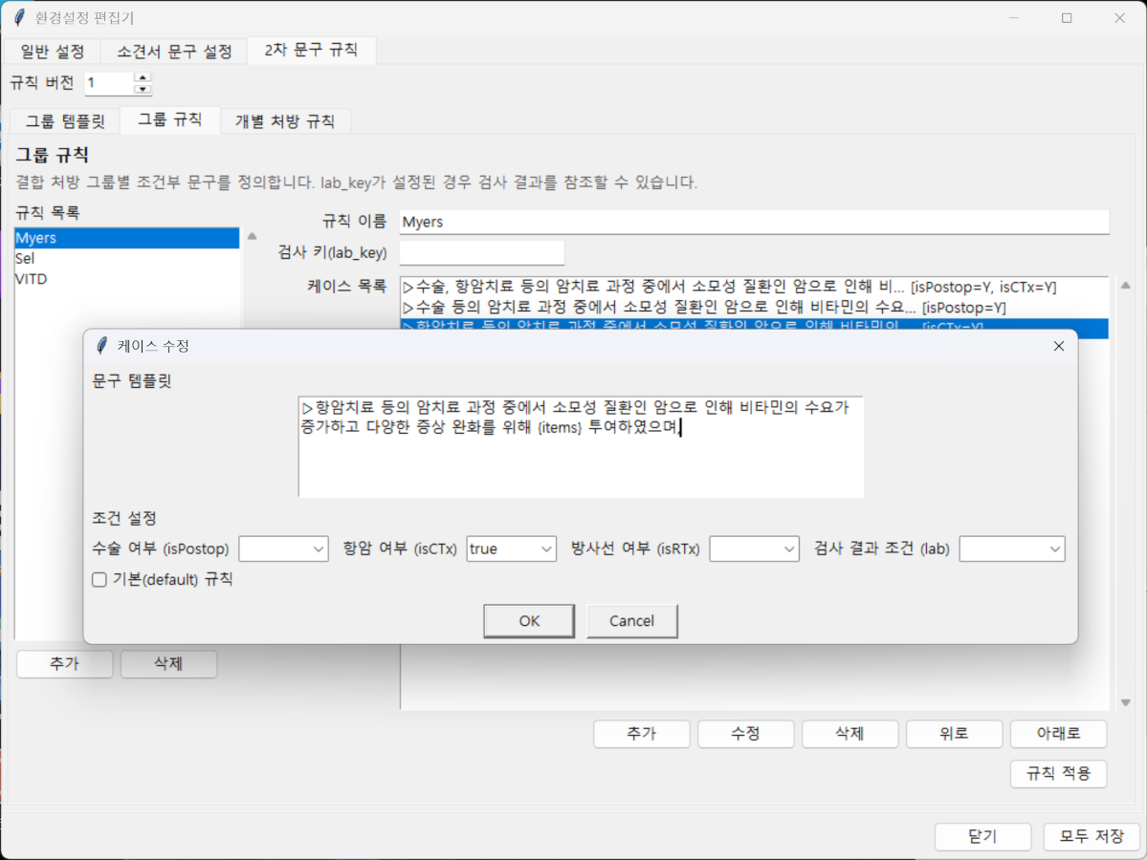Screen dimensions: 1147x860
Task: Increase the 규칙 버전 spinner value
Action: tap(143, 77)
